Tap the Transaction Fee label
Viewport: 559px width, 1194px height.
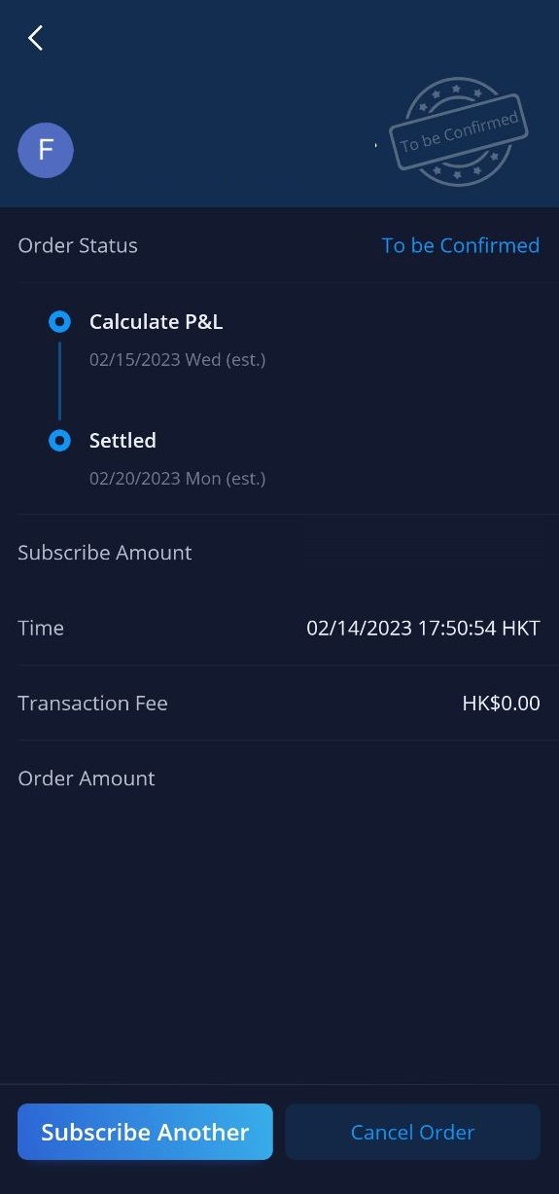(92, 703)
